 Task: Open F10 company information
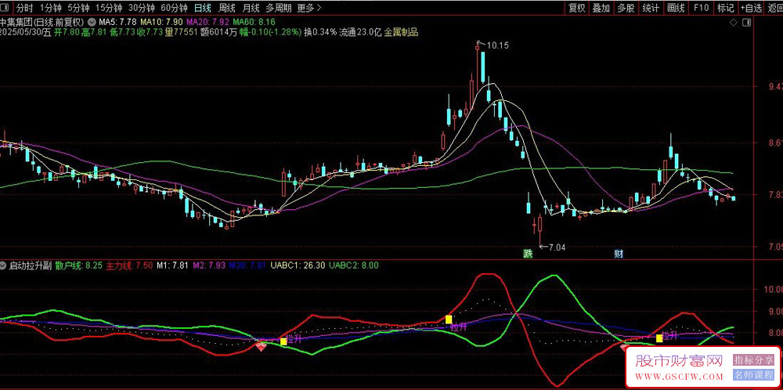tap(701, 8)
